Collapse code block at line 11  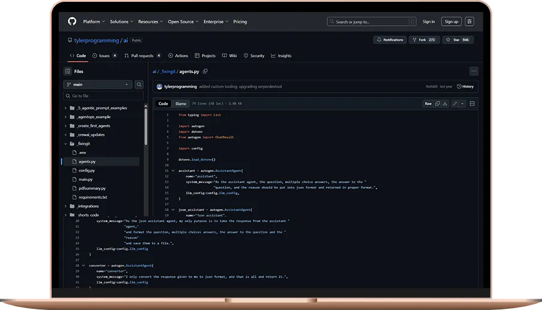173,170
